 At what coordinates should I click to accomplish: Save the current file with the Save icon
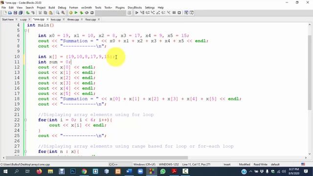point(15,13)
